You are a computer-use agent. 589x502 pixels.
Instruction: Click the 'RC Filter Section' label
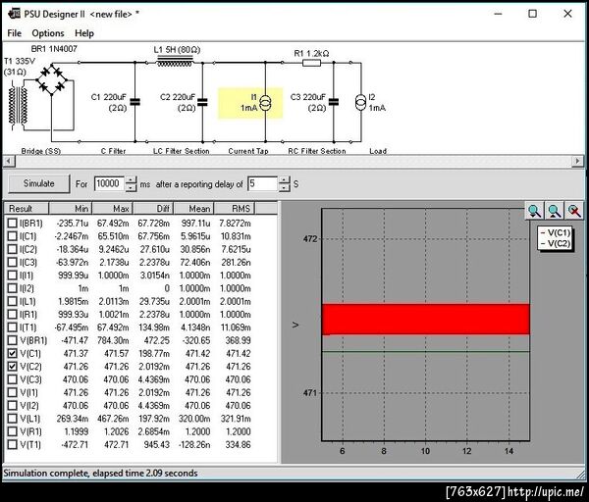coord(317,151)
